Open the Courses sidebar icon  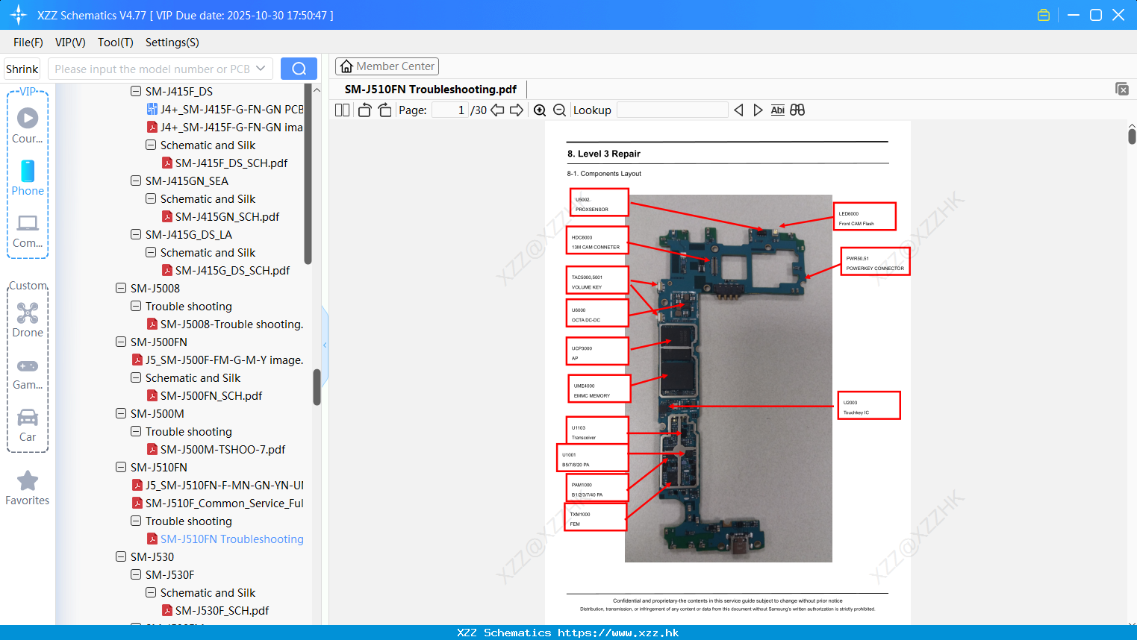[28, 125]
